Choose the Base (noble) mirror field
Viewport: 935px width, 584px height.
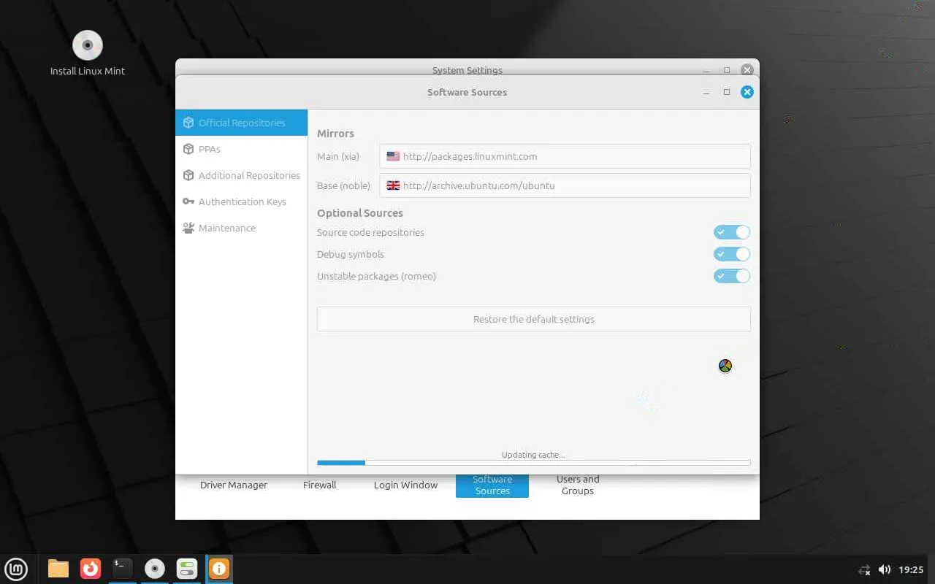(x=565, y=185)
